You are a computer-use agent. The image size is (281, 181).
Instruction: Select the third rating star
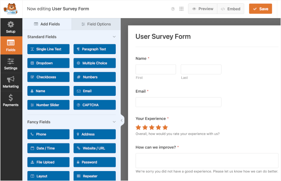[152, 127]
